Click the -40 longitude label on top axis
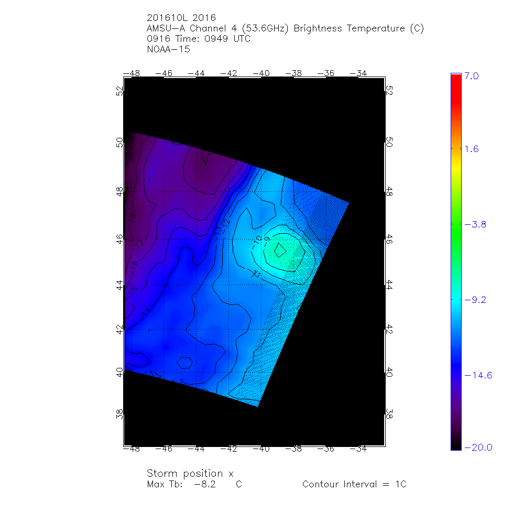Image resolution: width=524 pixels, height=524 pixels. pos(260,73)
